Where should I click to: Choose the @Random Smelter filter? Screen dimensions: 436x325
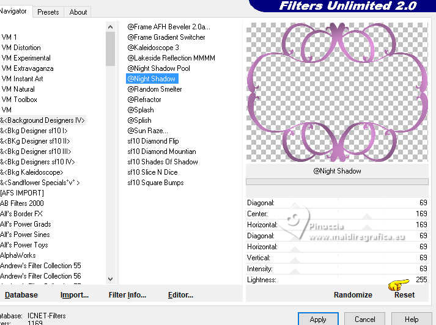point(155,89)
